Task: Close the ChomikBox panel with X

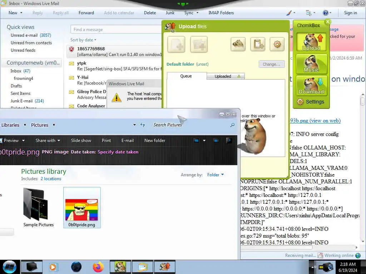Action: click(328, 22)
